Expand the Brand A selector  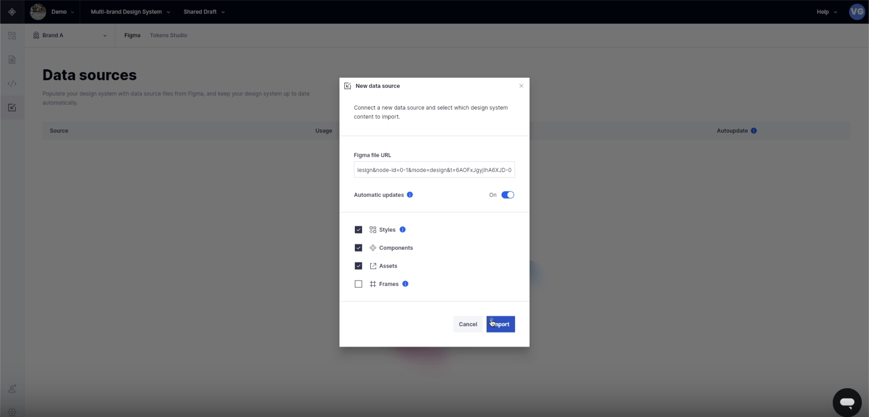(69, 35)
